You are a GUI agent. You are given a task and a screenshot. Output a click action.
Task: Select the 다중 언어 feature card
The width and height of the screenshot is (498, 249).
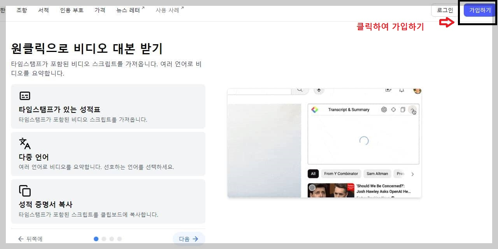108,154
